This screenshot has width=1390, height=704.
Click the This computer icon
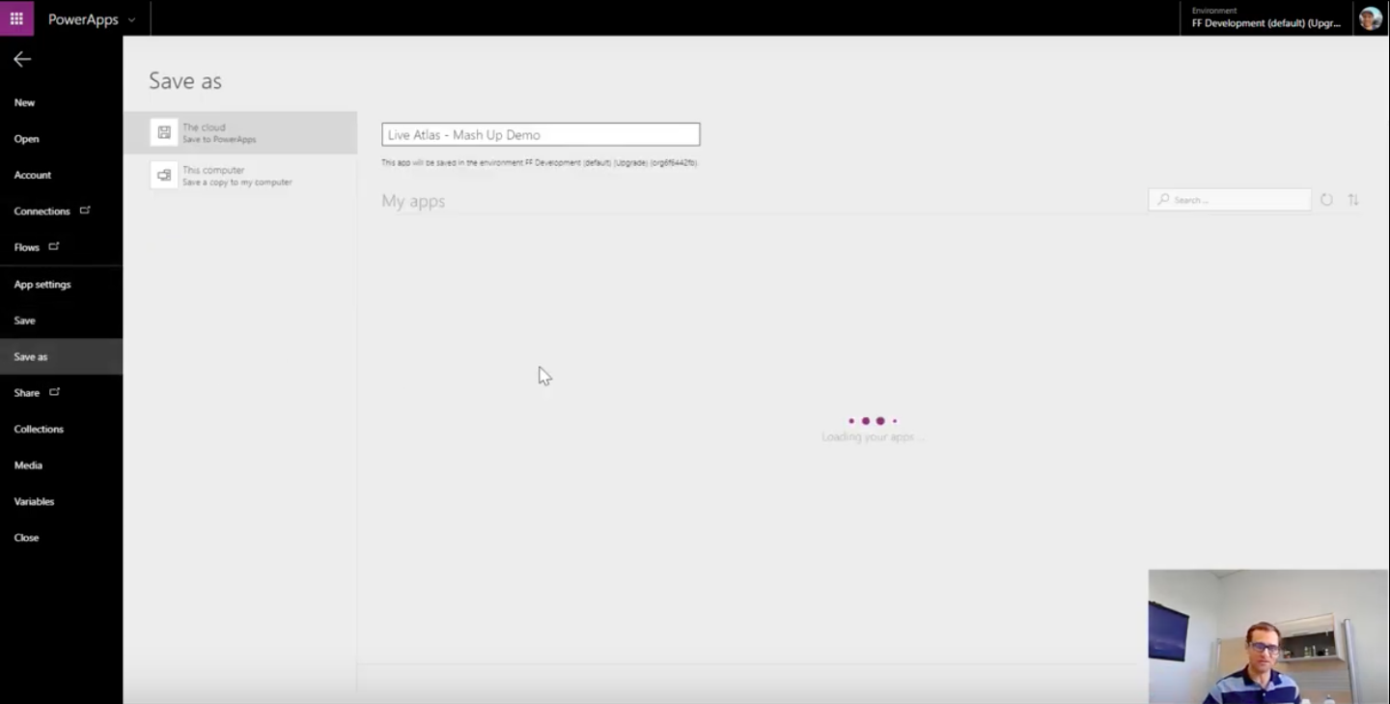pos(164,175)
